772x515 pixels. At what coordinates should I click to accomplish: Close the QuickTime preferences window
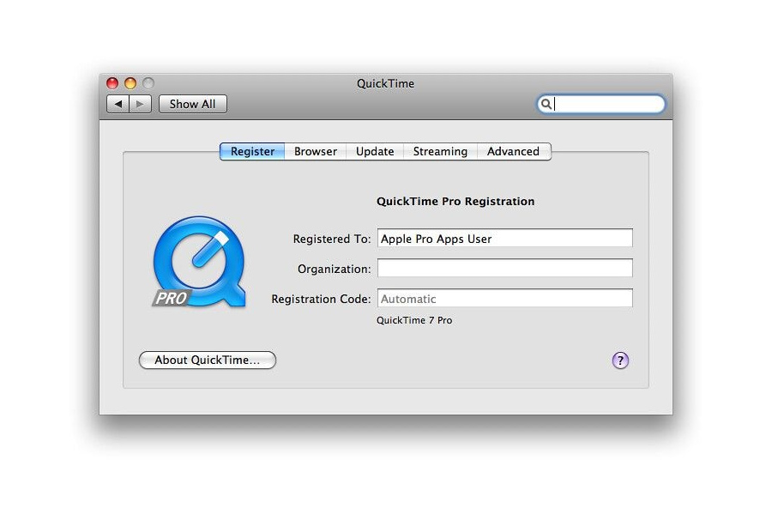coord(112,83)
